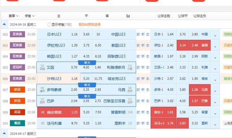This screenshot has height=138, width=232.
Task: Select handicap 沙特-2 odds 2.97
Action: point(164,79)
